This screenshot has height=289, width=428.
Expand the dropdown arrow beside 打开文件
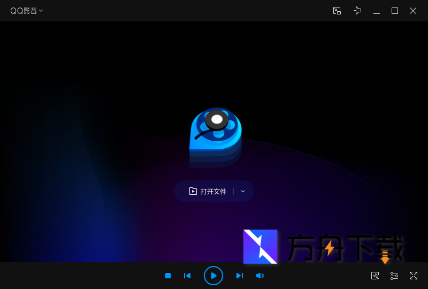pyautogui.click(x=243, y=191)
